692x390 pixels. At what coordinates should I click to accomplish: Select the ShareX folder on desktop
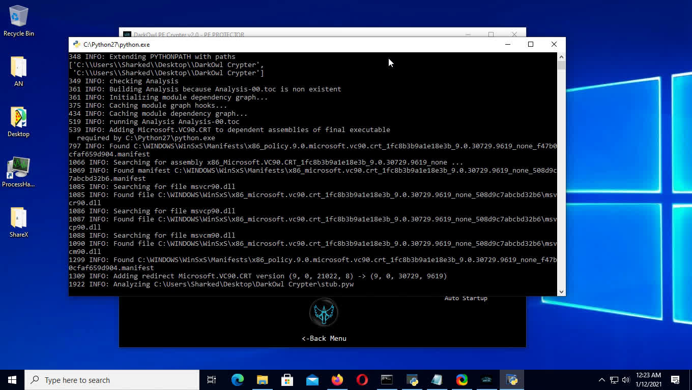[x=18, y=222]
